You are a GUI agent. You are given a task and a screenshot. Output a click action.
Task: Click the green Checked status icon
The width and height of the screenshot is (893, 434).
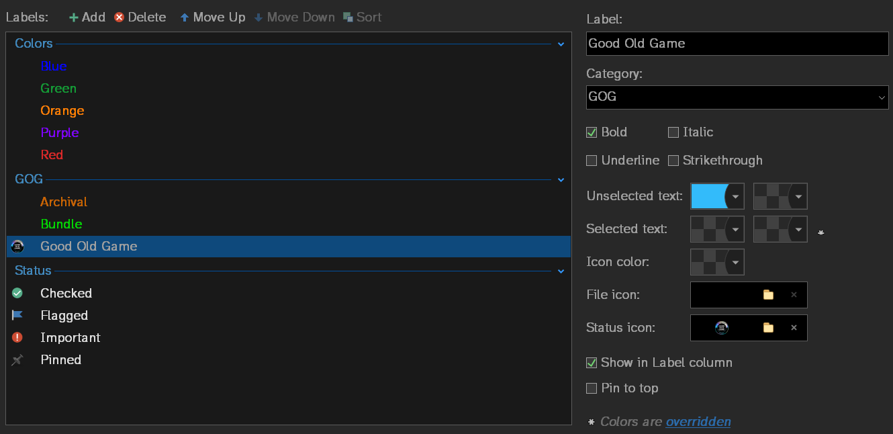tap(17, 293)
